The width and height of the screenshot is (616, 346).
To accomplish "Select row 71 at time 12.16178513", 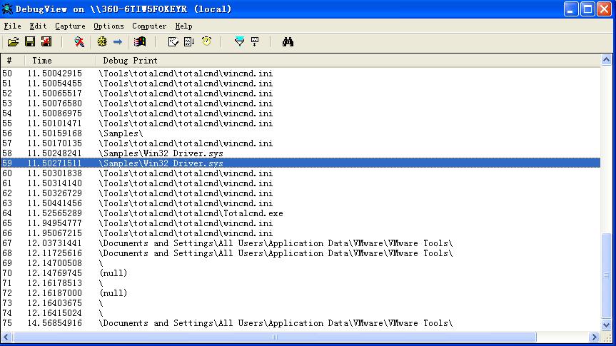I will coord(300,283).
